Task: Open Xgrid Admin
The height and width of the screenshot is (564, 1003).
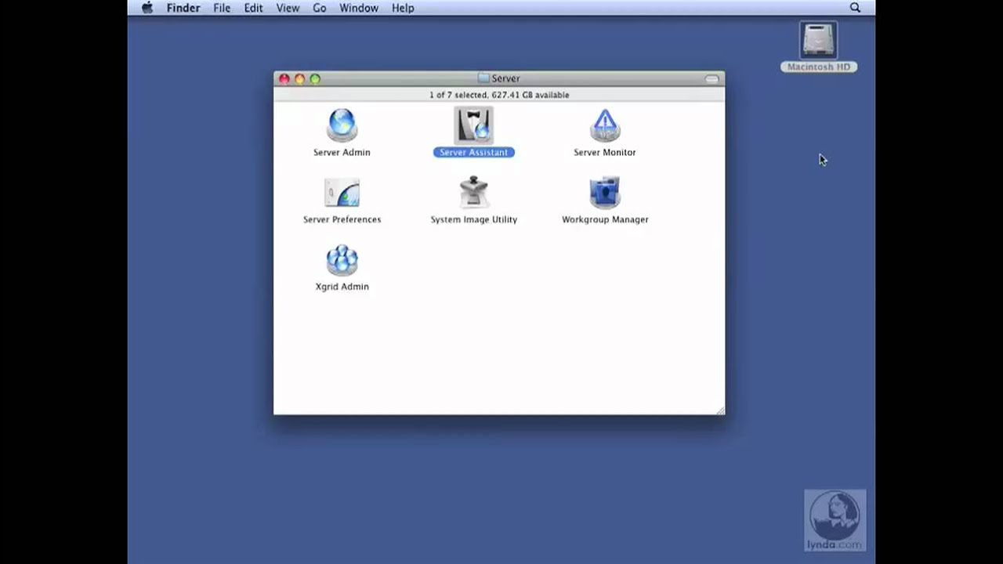Action: pyautogui.click(x=342, y=259)
